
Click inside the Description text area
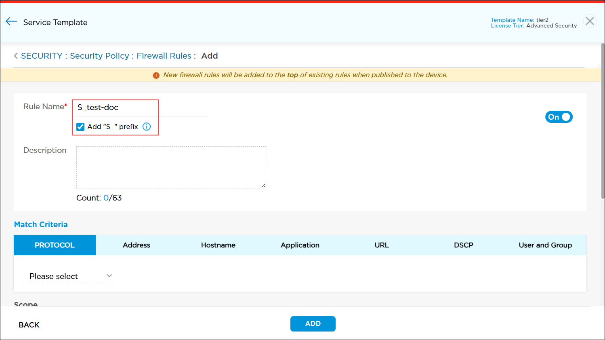pyautogui.click(x=171, y=167)
